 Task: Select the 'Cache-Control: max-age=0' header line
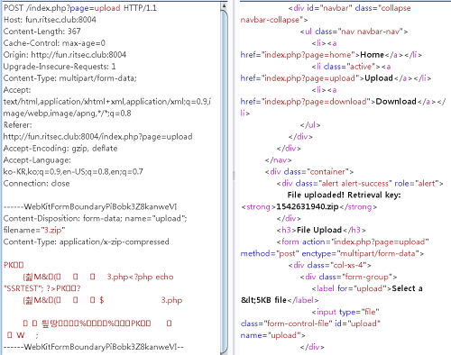54,43
